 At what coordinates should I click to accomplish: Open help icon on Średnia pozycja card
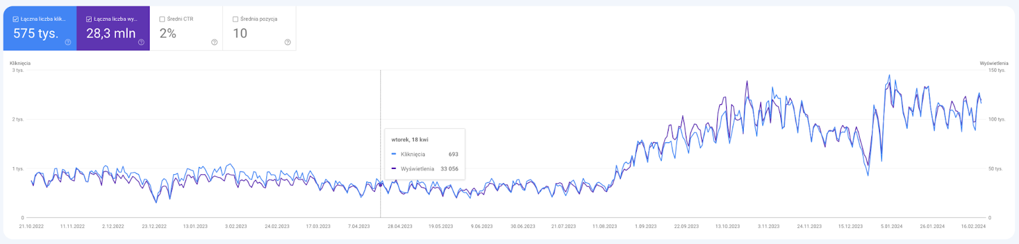coord(288,43)
